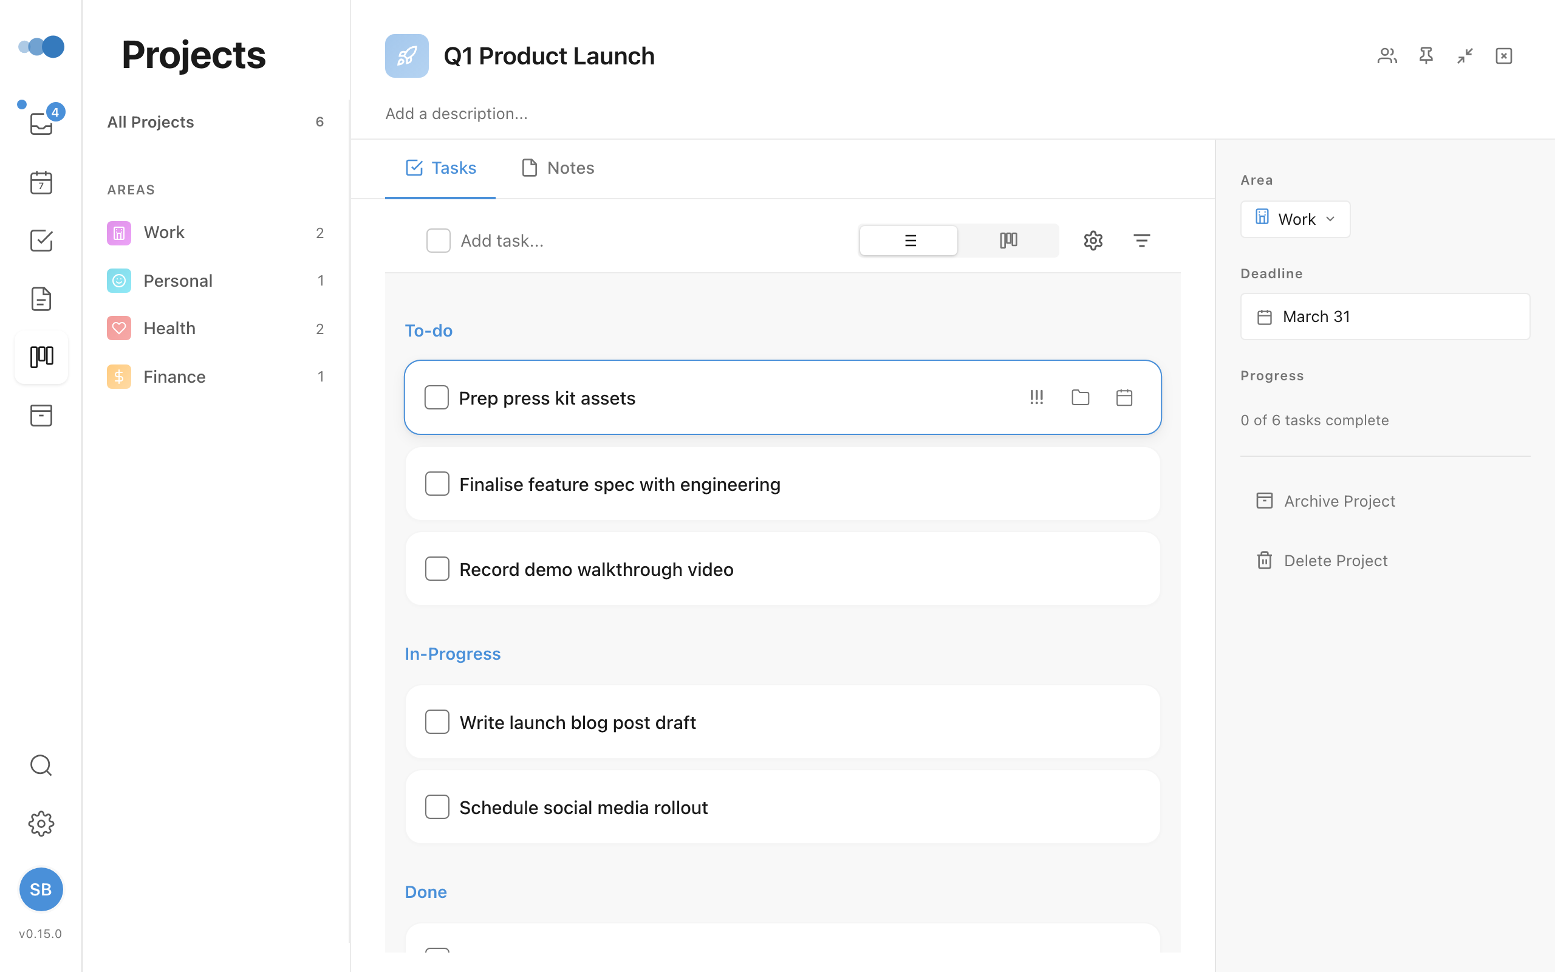Open the March 31 deadline picker

coord(1384,317)
